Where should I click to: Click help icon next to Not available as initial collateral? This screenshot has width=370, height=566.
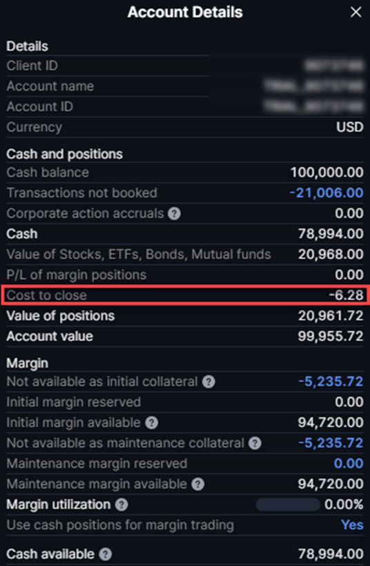[208, 382]
